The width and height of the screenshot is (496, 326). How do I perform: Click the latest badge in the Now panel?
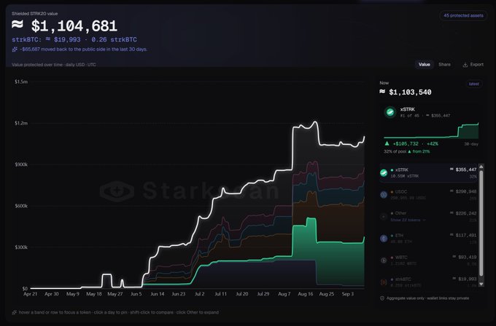tap(473, 84)
